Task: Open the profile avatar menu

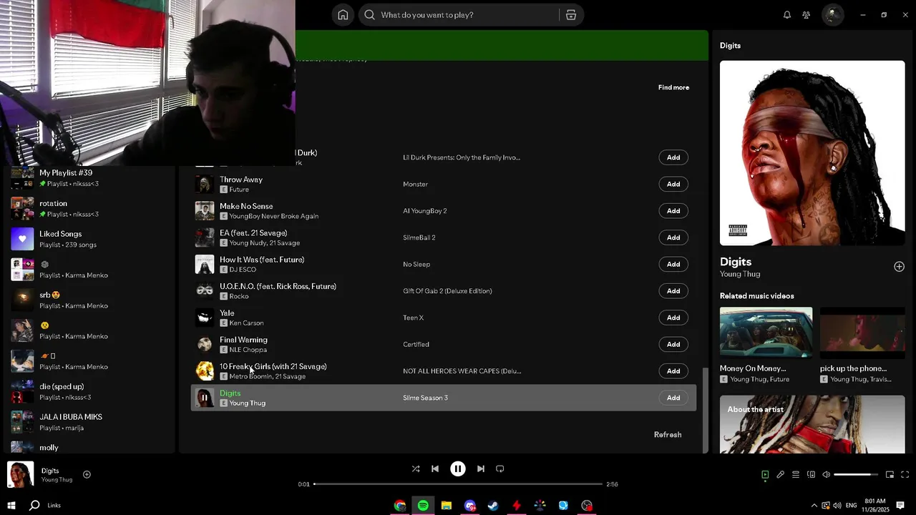Action: coord(832,15)
